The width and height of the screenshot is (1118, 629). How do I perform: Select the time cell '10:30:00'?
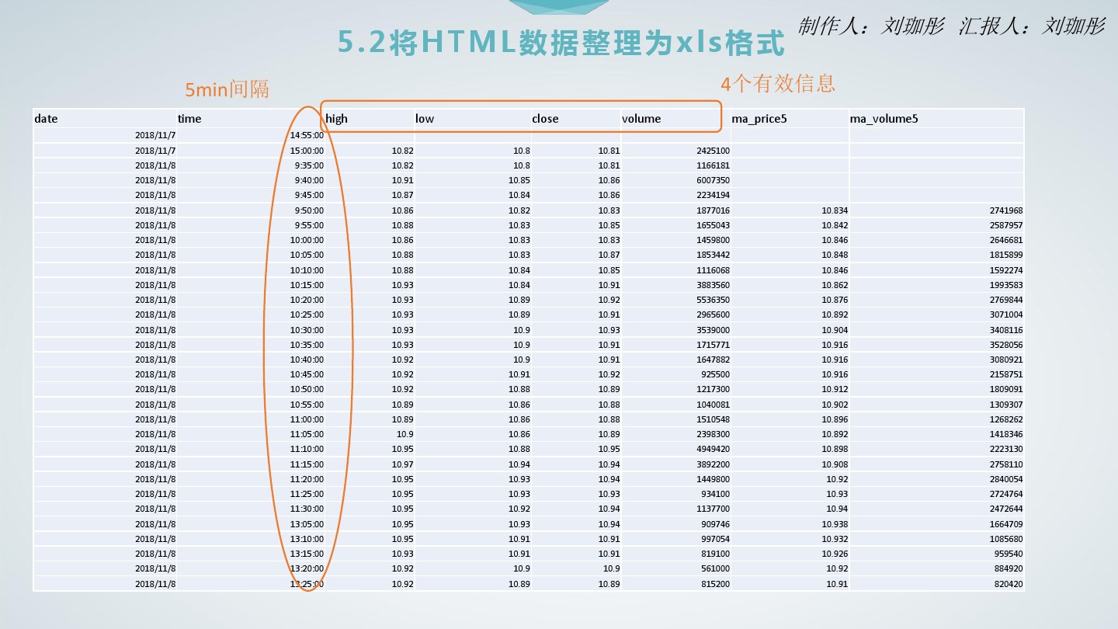point(307,330)
